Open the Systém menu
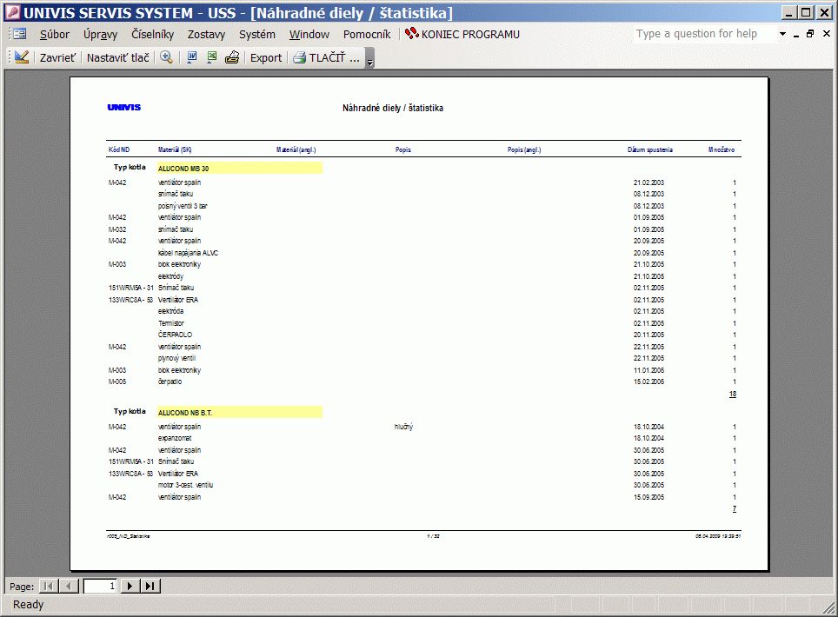Image resolution: width=838 pixels, height=617 pixels. [257, 34]
